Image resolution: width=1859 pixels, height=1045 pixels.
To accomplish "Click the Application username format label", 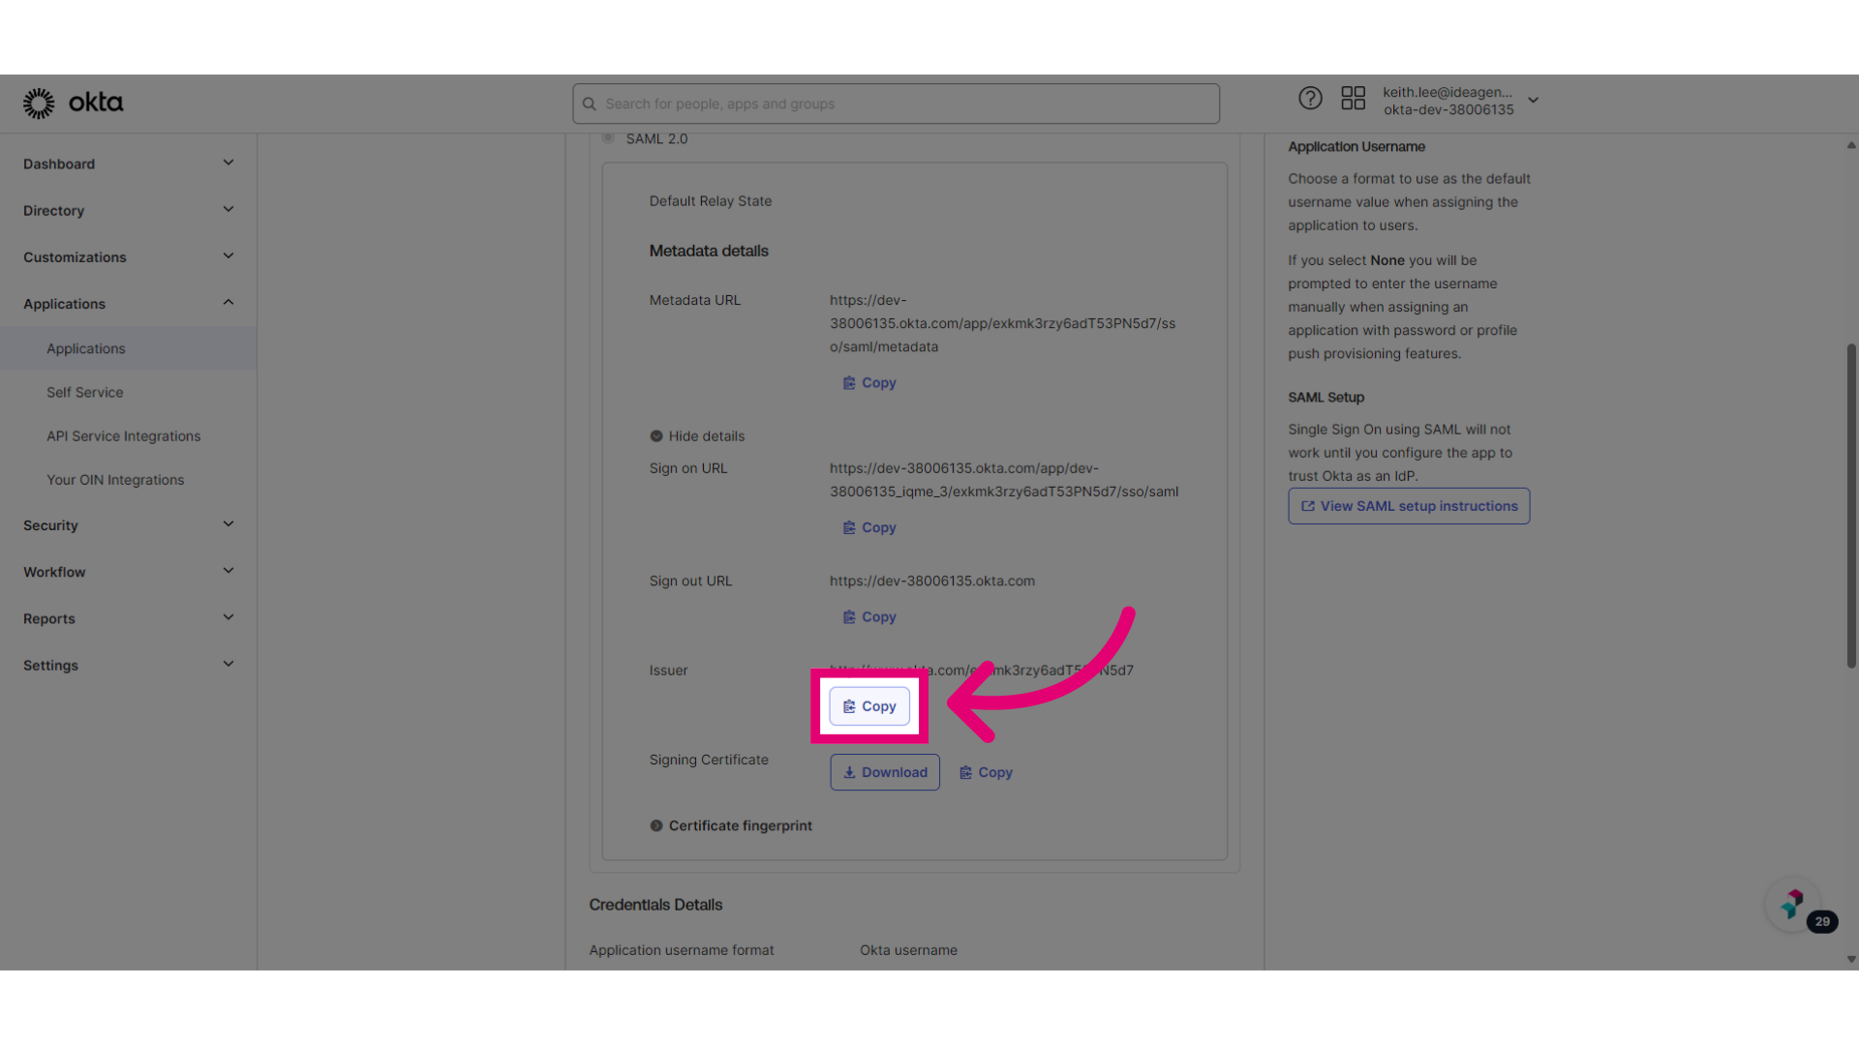I will click(682, 950).
